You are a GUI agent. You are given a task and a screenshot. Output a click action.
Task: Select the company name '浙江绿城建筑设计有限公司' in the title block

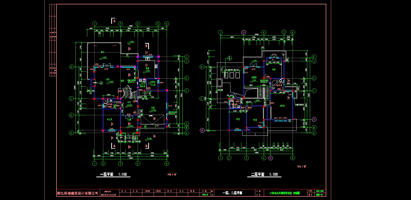pos(78,193)
